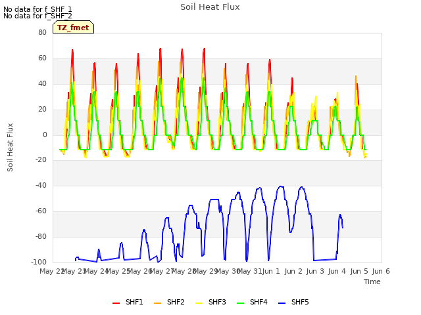Toggle SHF5 series via its legend label
This screenshot has width=421, height=315.
coord(300,302)
